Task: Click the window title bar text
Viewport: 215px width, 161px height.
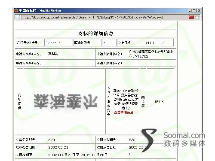Action: pyautogui.click(x=40, y=11)
